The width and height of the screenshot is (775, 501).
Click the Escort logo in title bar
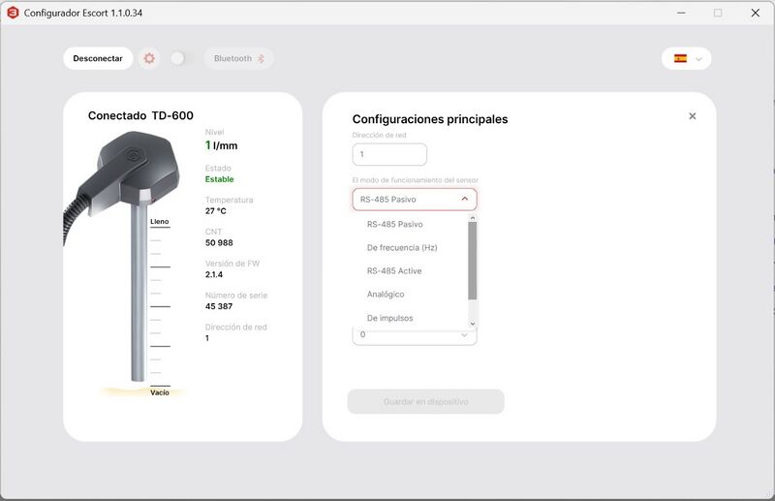coord(13,13)
